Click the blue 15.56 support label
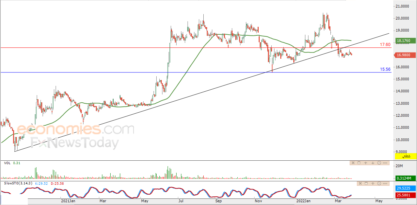 coord(385,69)
